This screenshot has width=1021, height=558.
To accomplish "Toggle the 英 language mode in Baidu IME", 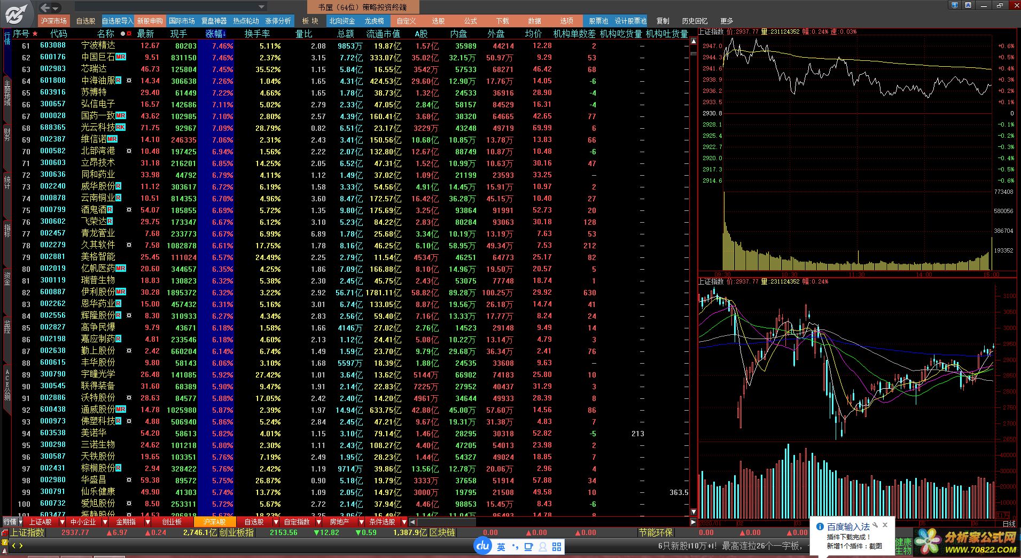I will click(x=501, y=547).
